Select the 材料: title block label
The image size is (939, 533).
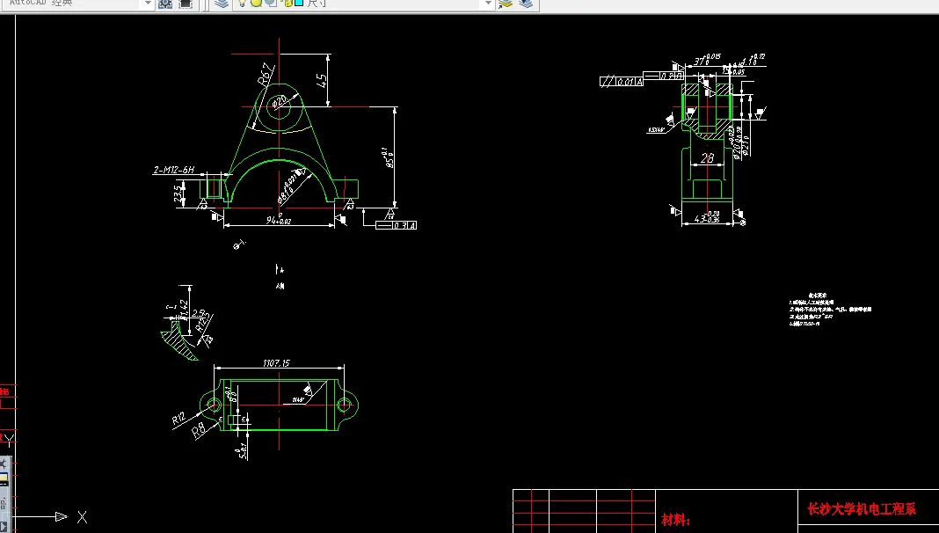(675, 520)
